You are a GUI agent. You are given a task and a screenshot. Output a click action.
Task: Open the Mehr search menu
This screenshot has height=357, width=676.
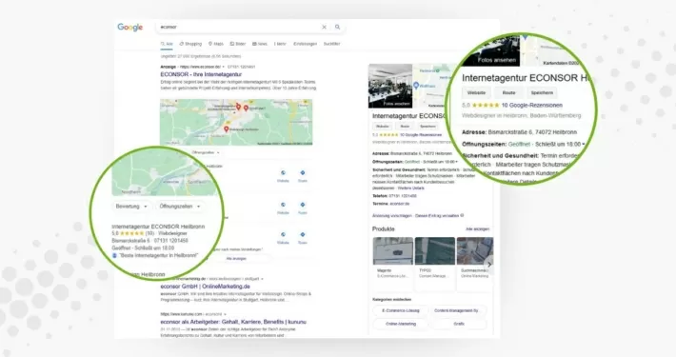tap(280, 44)
